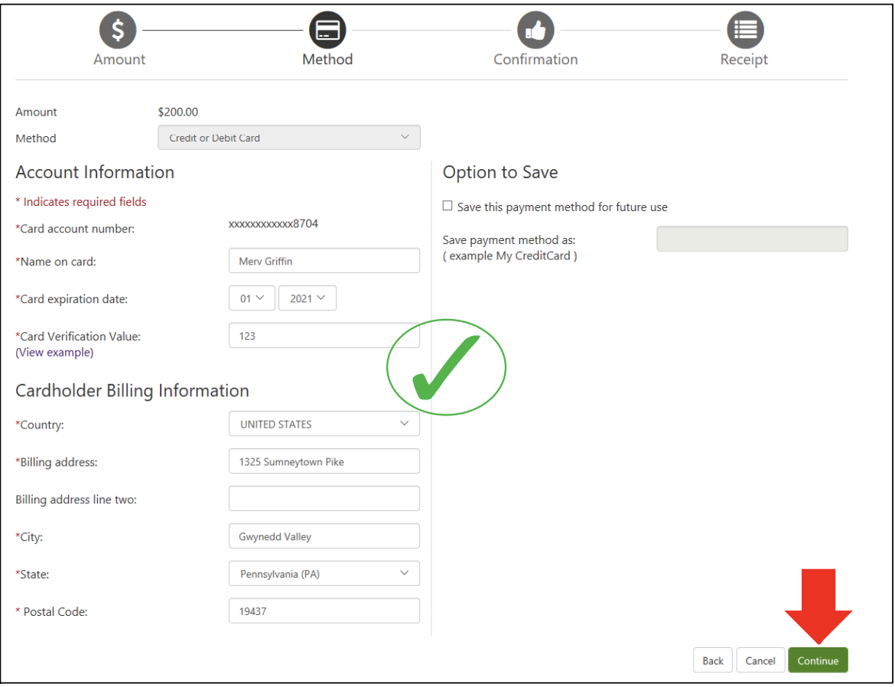Open the payment Method dropdown
Viewport: 895px width, 687px height.
pyautogui.click(x=289, y=138)
